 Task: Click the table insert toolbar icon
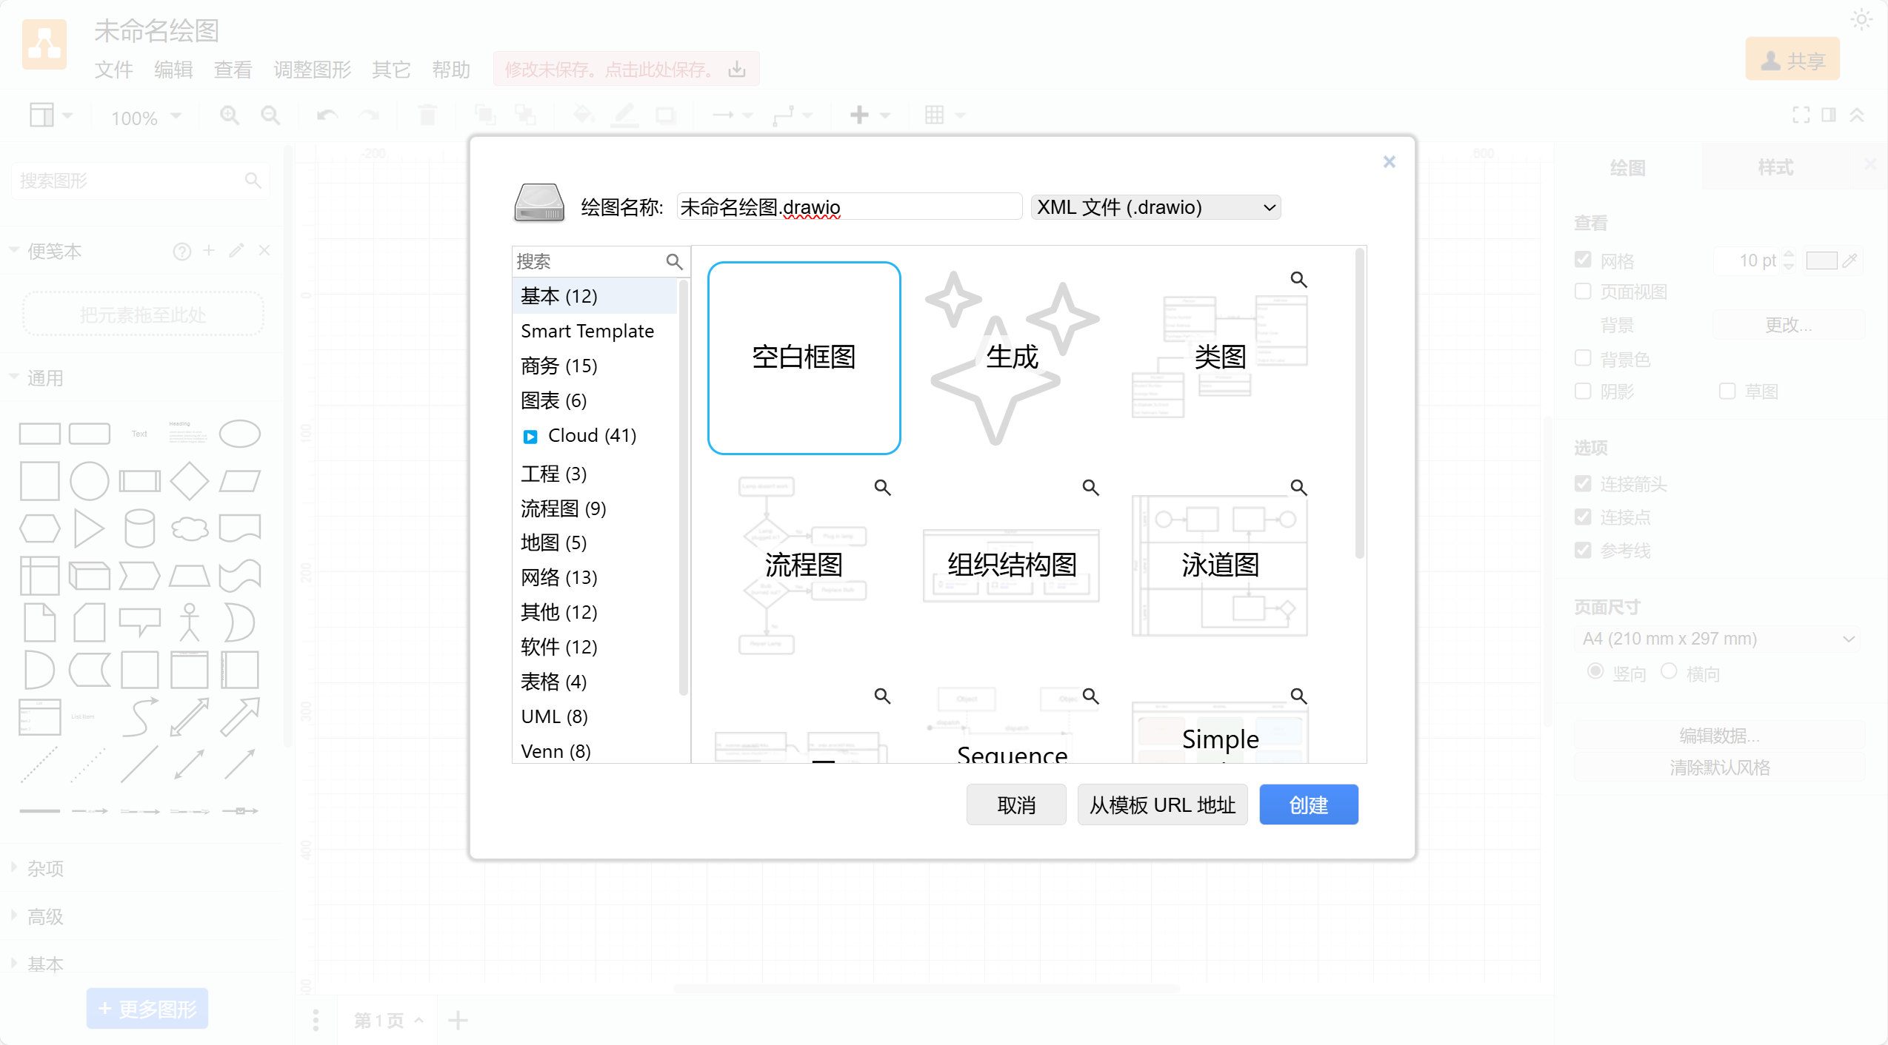click(x=935, y=115)
